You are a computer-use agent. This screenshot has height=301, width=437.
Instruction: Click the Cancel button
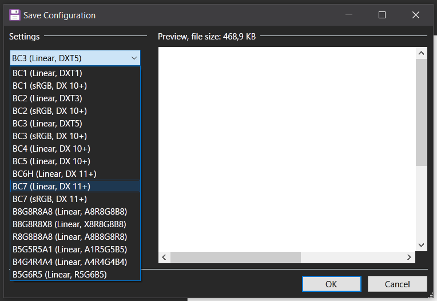tap(398, 284)
